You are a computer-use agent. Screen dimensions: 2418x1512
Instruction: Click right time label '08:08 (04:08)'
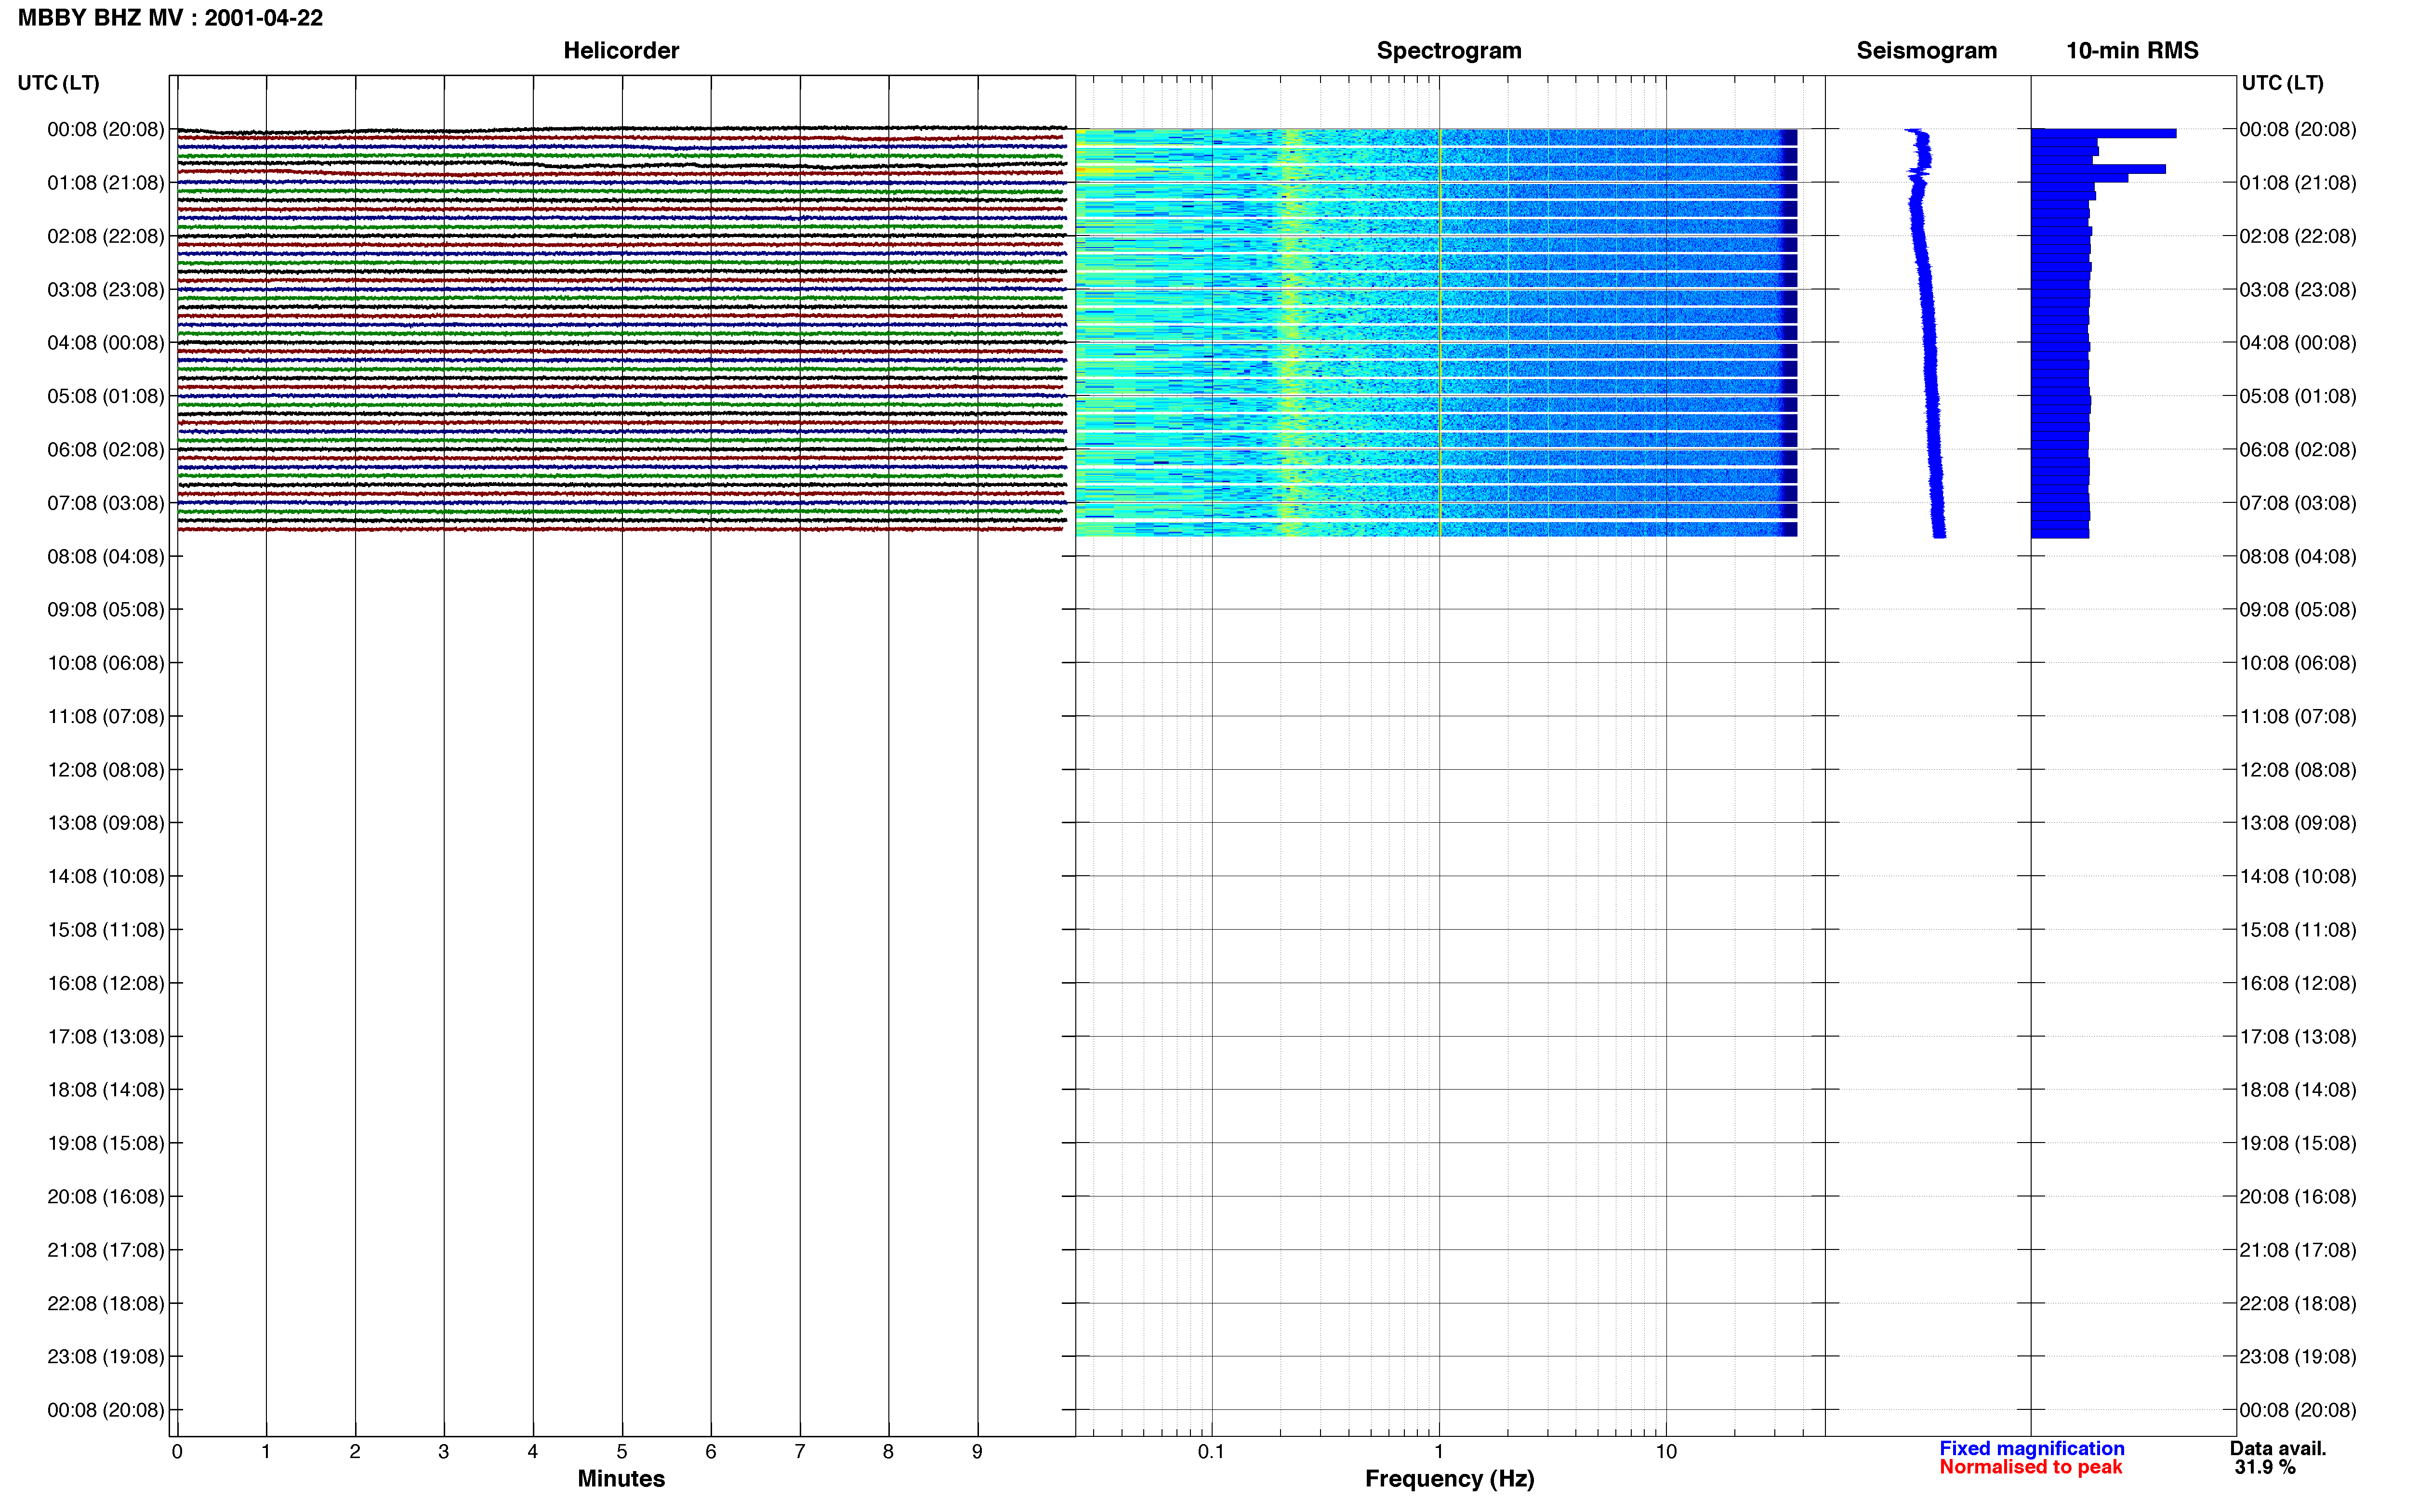pyautogui.click(x=2297, y=556)
